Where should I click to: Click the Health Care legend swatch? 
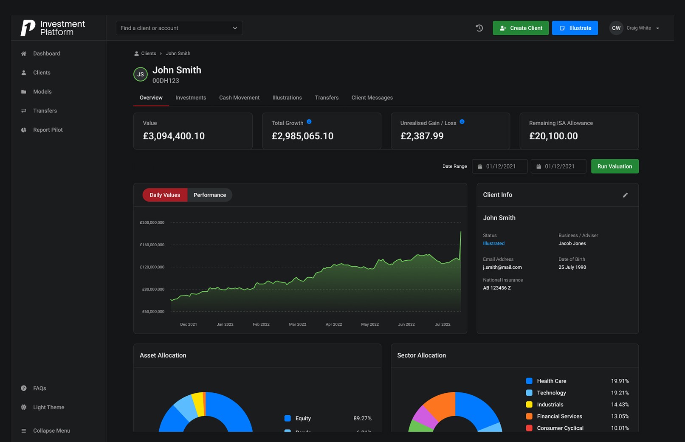click(x=529, y=381)
